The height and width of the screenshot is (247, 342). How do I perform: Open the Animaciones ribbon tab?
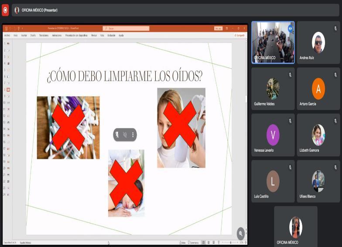(x=57, y=35)
